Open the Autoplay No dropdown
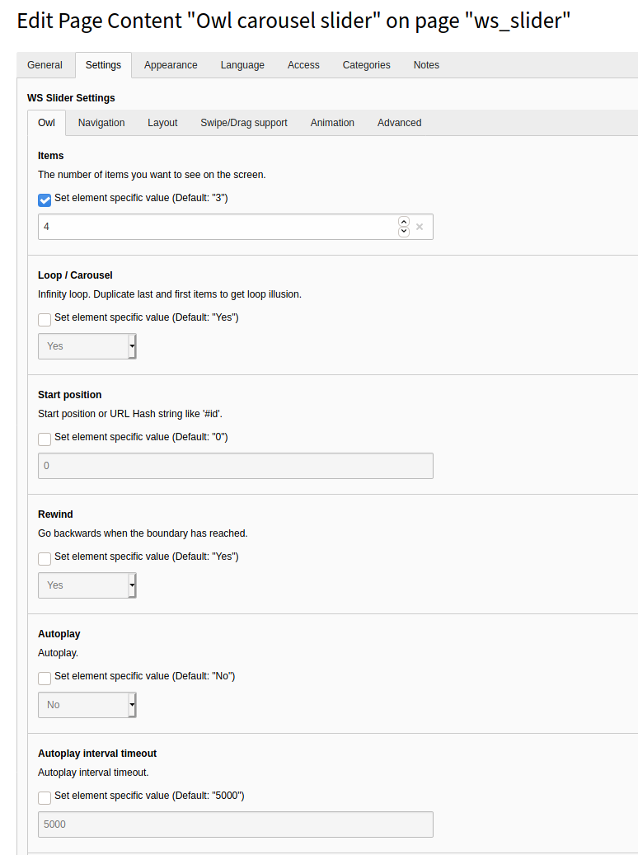Viewport: 638px width, 855px height. pos(87,705)
